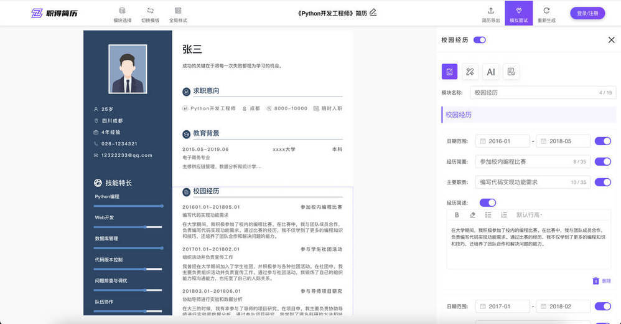Start 模拟面试 mock interview
This screenshot has height=324, width=621.
click(518, 13)
